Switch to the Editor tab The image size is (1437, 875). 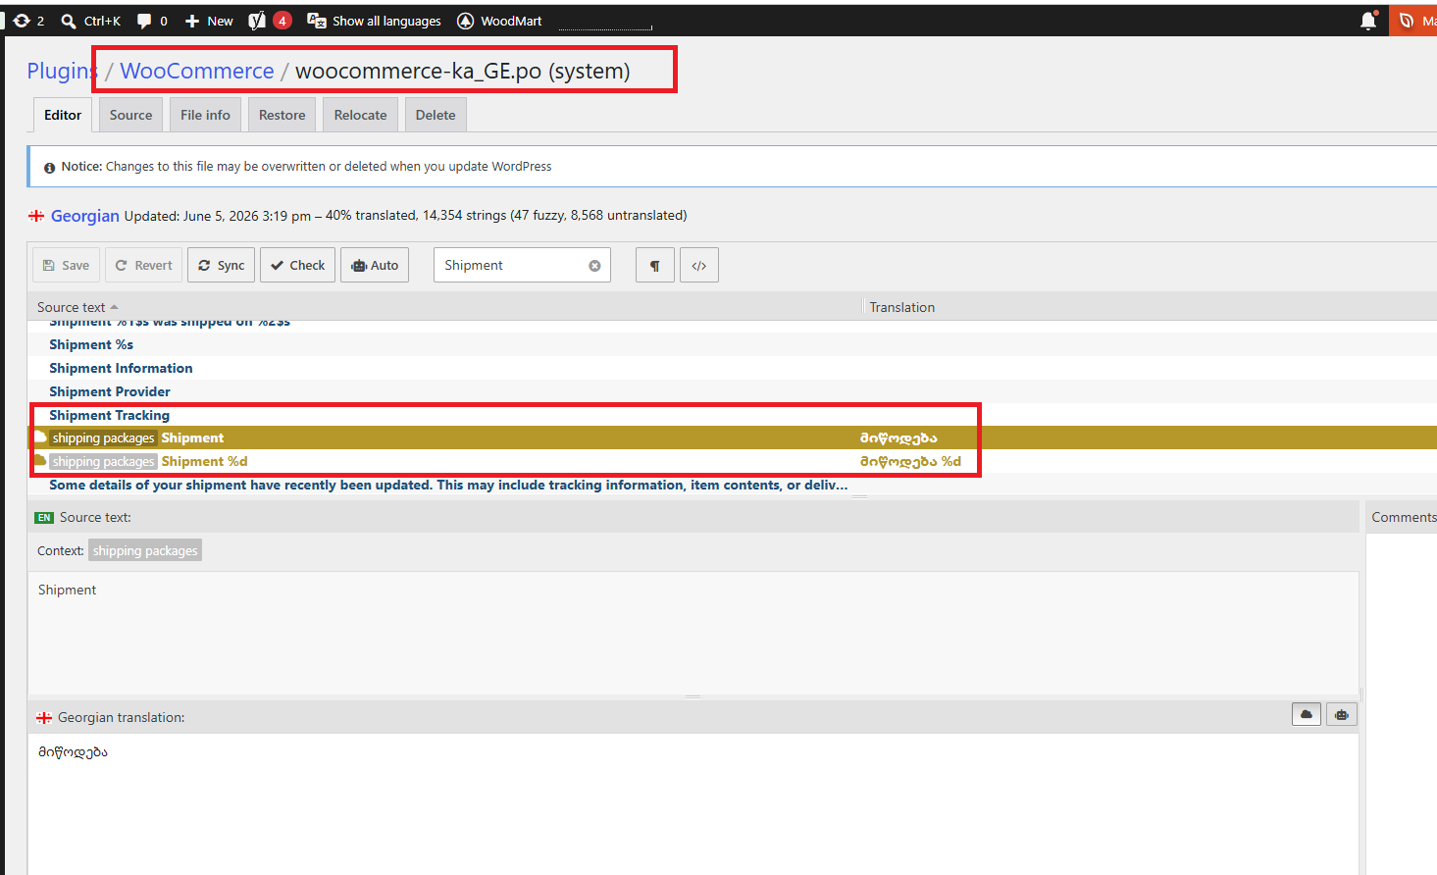coord(63,115)
